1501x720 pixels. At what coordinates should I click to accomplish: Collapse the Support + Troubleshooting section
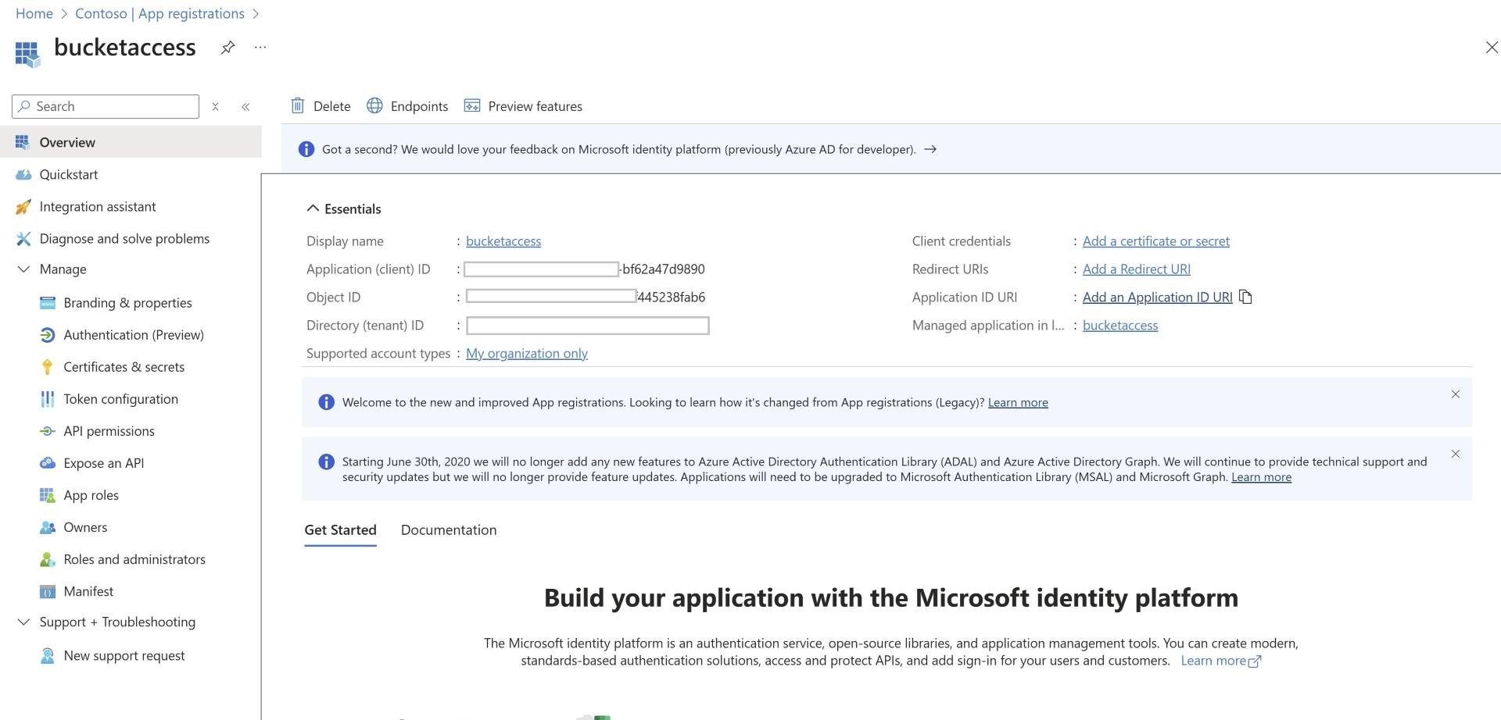point(23,622)
